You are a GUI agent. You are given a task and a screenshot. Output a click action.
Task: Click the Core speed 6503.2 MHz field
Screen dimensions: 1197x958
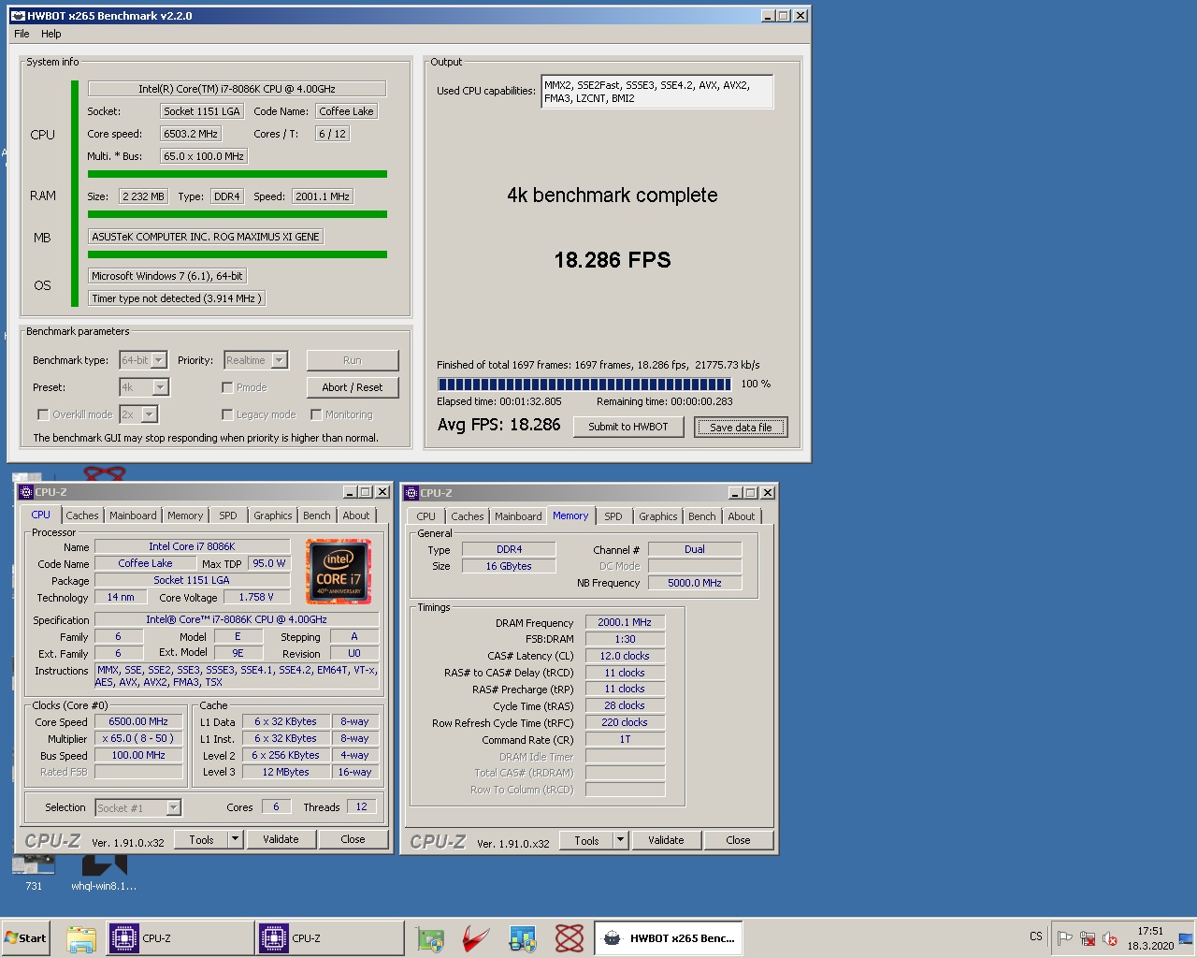[x=191, y=134]
